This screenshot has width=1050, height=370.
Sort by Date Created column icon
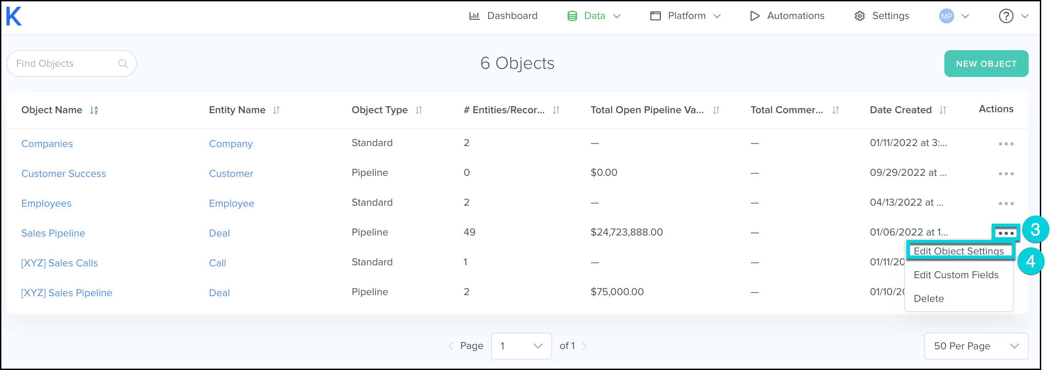point(942,110)
